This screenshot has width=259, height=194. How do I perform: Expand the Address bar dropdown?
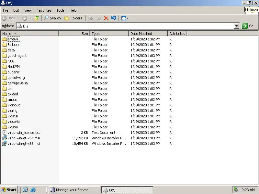[237, 26]
